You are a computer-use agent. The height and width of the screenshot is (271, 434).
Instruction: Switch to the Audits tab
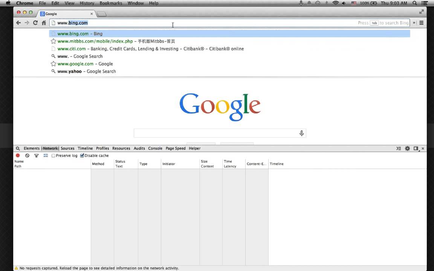pos(139,149)
